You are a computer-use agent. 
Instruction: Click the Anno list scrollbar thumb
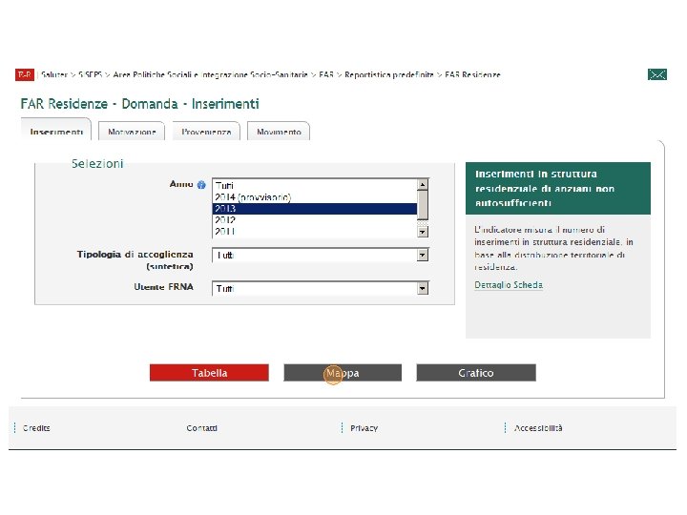point(423,205)
